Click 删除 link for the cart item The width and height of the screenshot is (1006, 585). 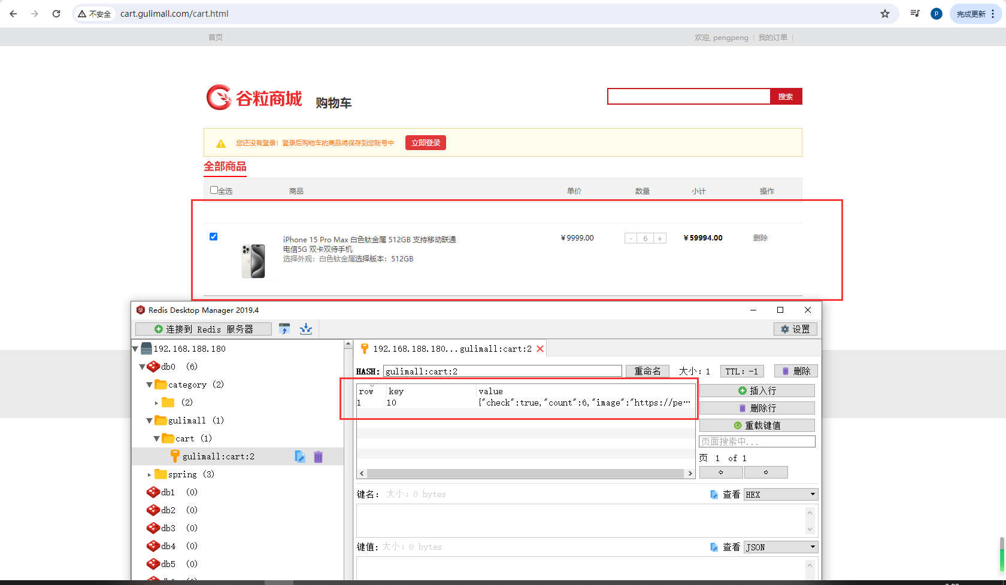(760, 237)
